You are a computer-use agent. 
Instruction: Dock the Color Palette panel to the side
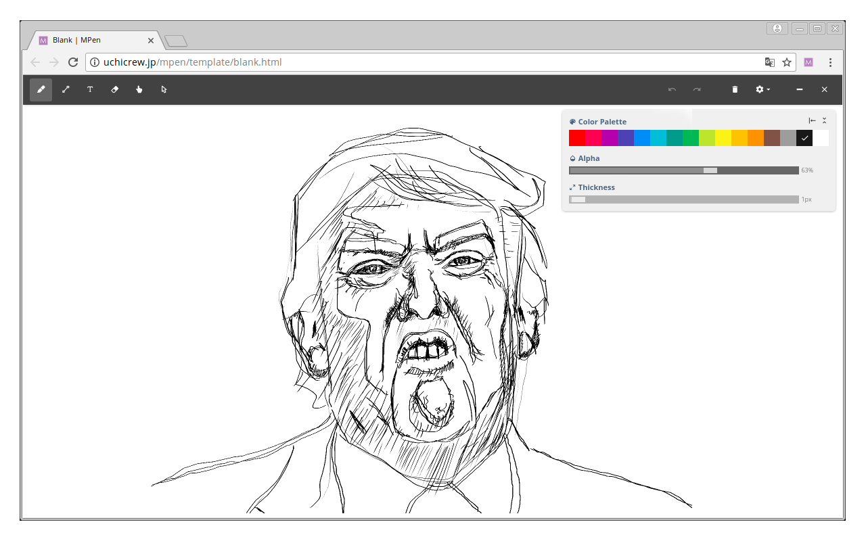coord(812,121)
